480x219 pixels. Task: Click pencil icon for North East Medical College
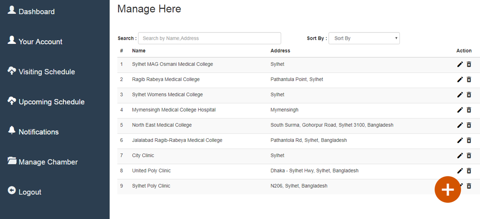click(460, 125)
